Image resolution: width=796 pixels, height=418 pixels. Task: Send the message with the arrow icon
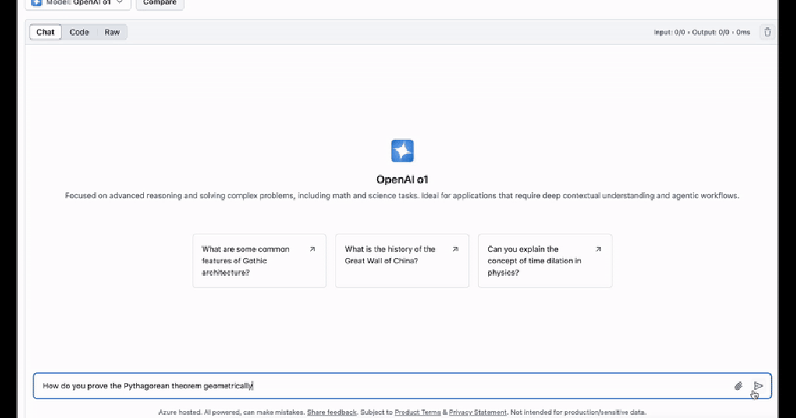[x=758, y=386]
